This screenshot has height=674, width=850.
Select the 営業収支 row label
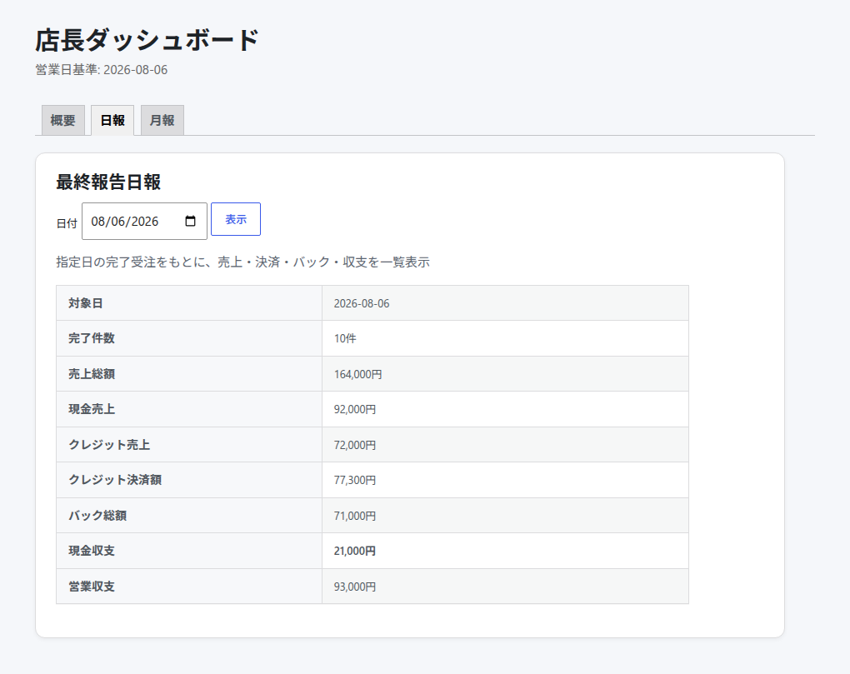pos(189,587)
